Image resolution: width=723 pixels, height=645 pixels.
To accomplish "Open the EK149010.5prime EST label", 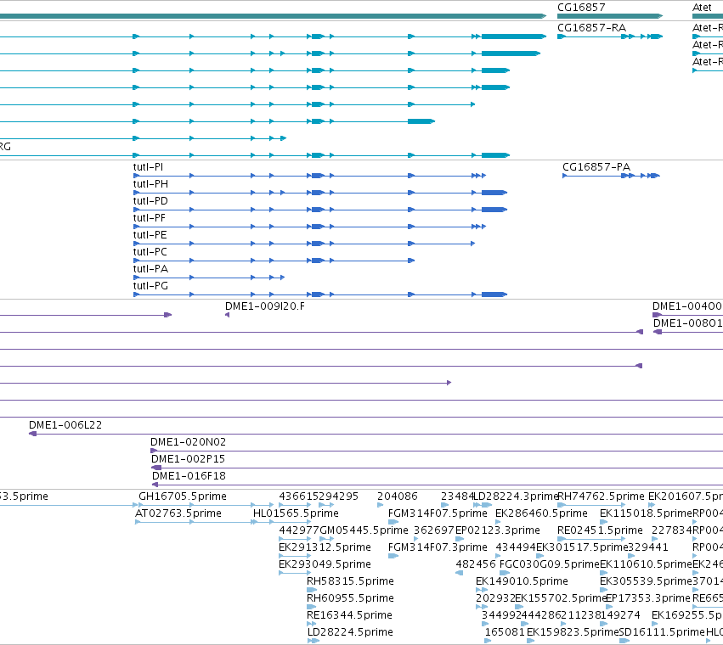I will tap(522, 581).
